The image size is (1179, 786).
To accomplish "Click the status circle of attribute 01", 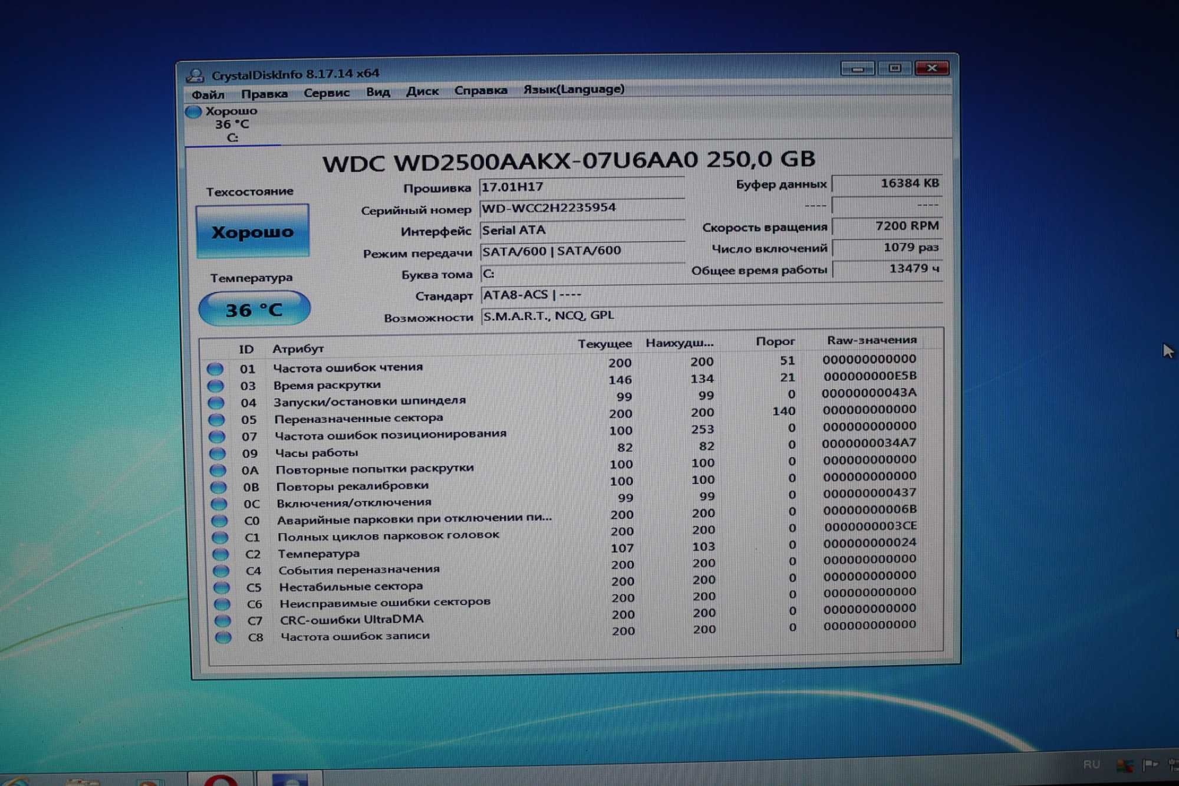I will tap(215, 369).
